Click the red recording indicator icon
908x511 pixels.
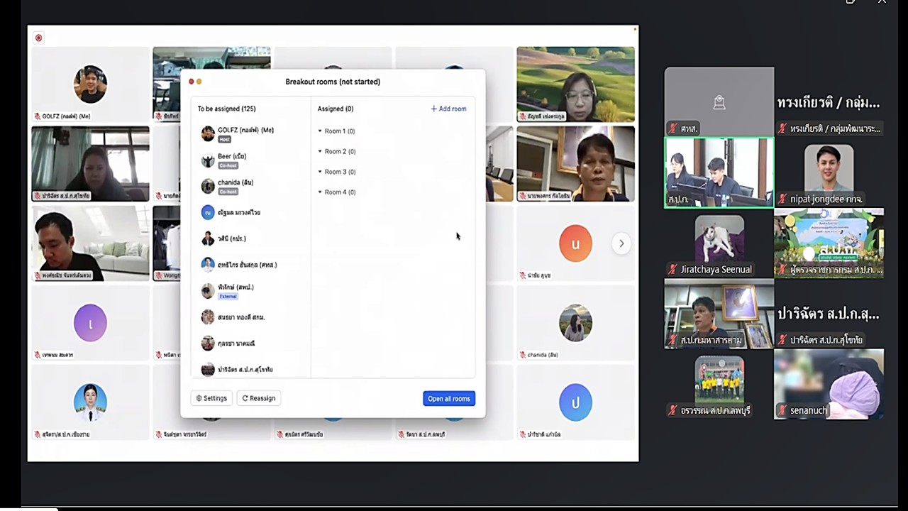pyautogui.click(x=38, y=38)
